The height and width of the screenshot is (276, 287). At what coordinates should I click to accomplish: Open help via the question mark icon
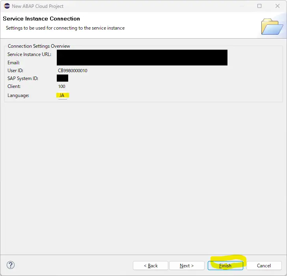click(x=11, y=265)
